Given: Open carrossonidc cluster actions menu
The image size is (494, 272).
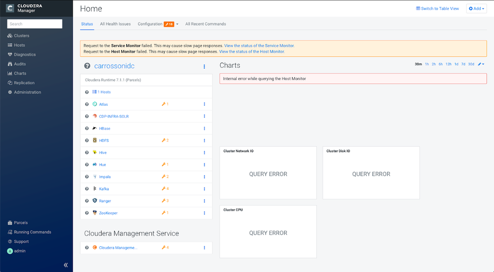Looking at the screenshot, I should [x=204, y=66].
